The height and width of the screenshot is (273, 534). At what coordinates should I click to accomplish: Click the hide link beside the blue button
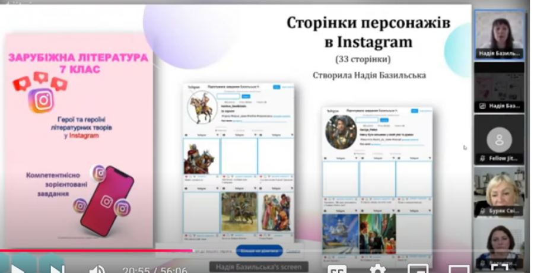[x=293, y=251]
